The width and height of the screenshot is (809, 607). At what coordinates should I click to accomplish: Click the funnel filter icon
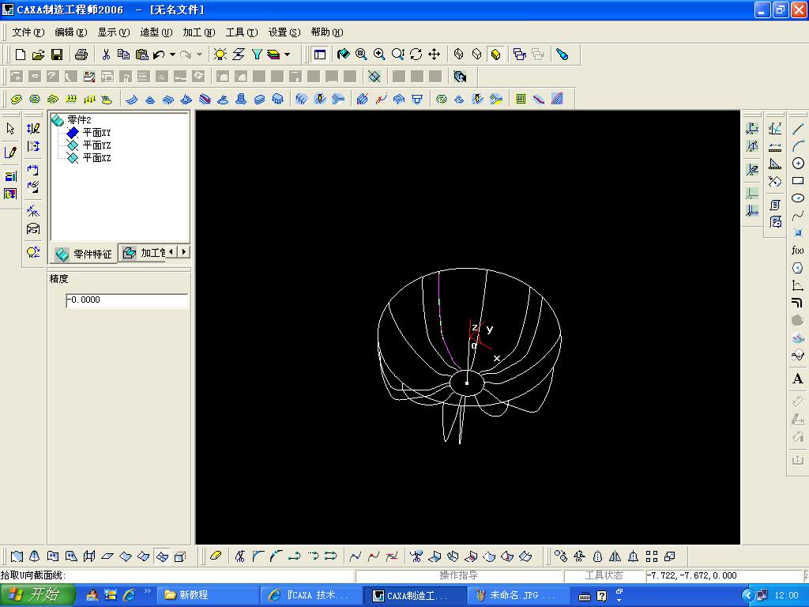pos(257,55)
